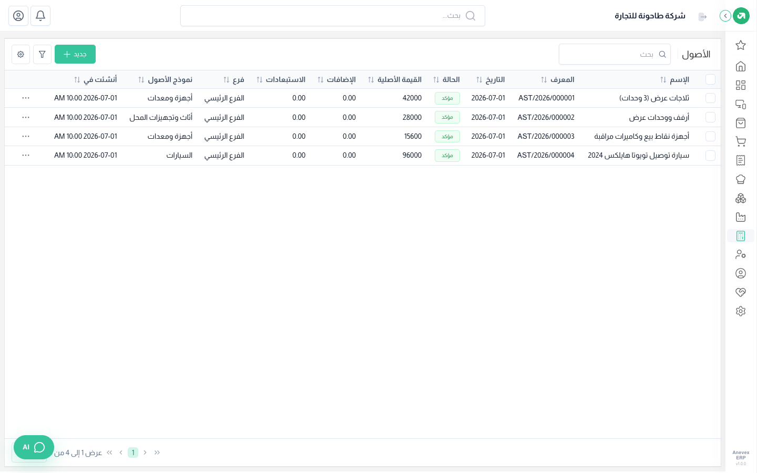Image resolution: width=757 pixels, height=473 pixels.
Task: Go to pagination page 1
Action: [133, 453]
